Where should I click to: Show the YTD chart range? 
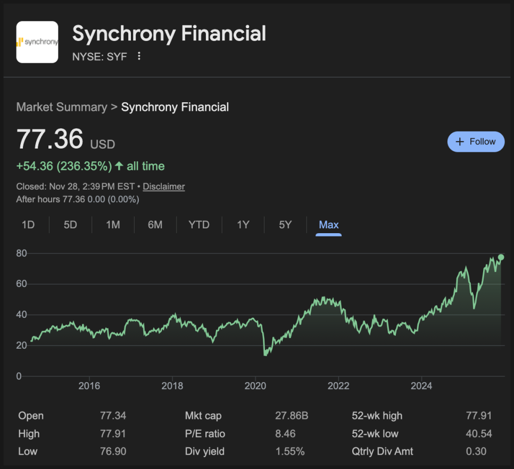tap(199, 225)
